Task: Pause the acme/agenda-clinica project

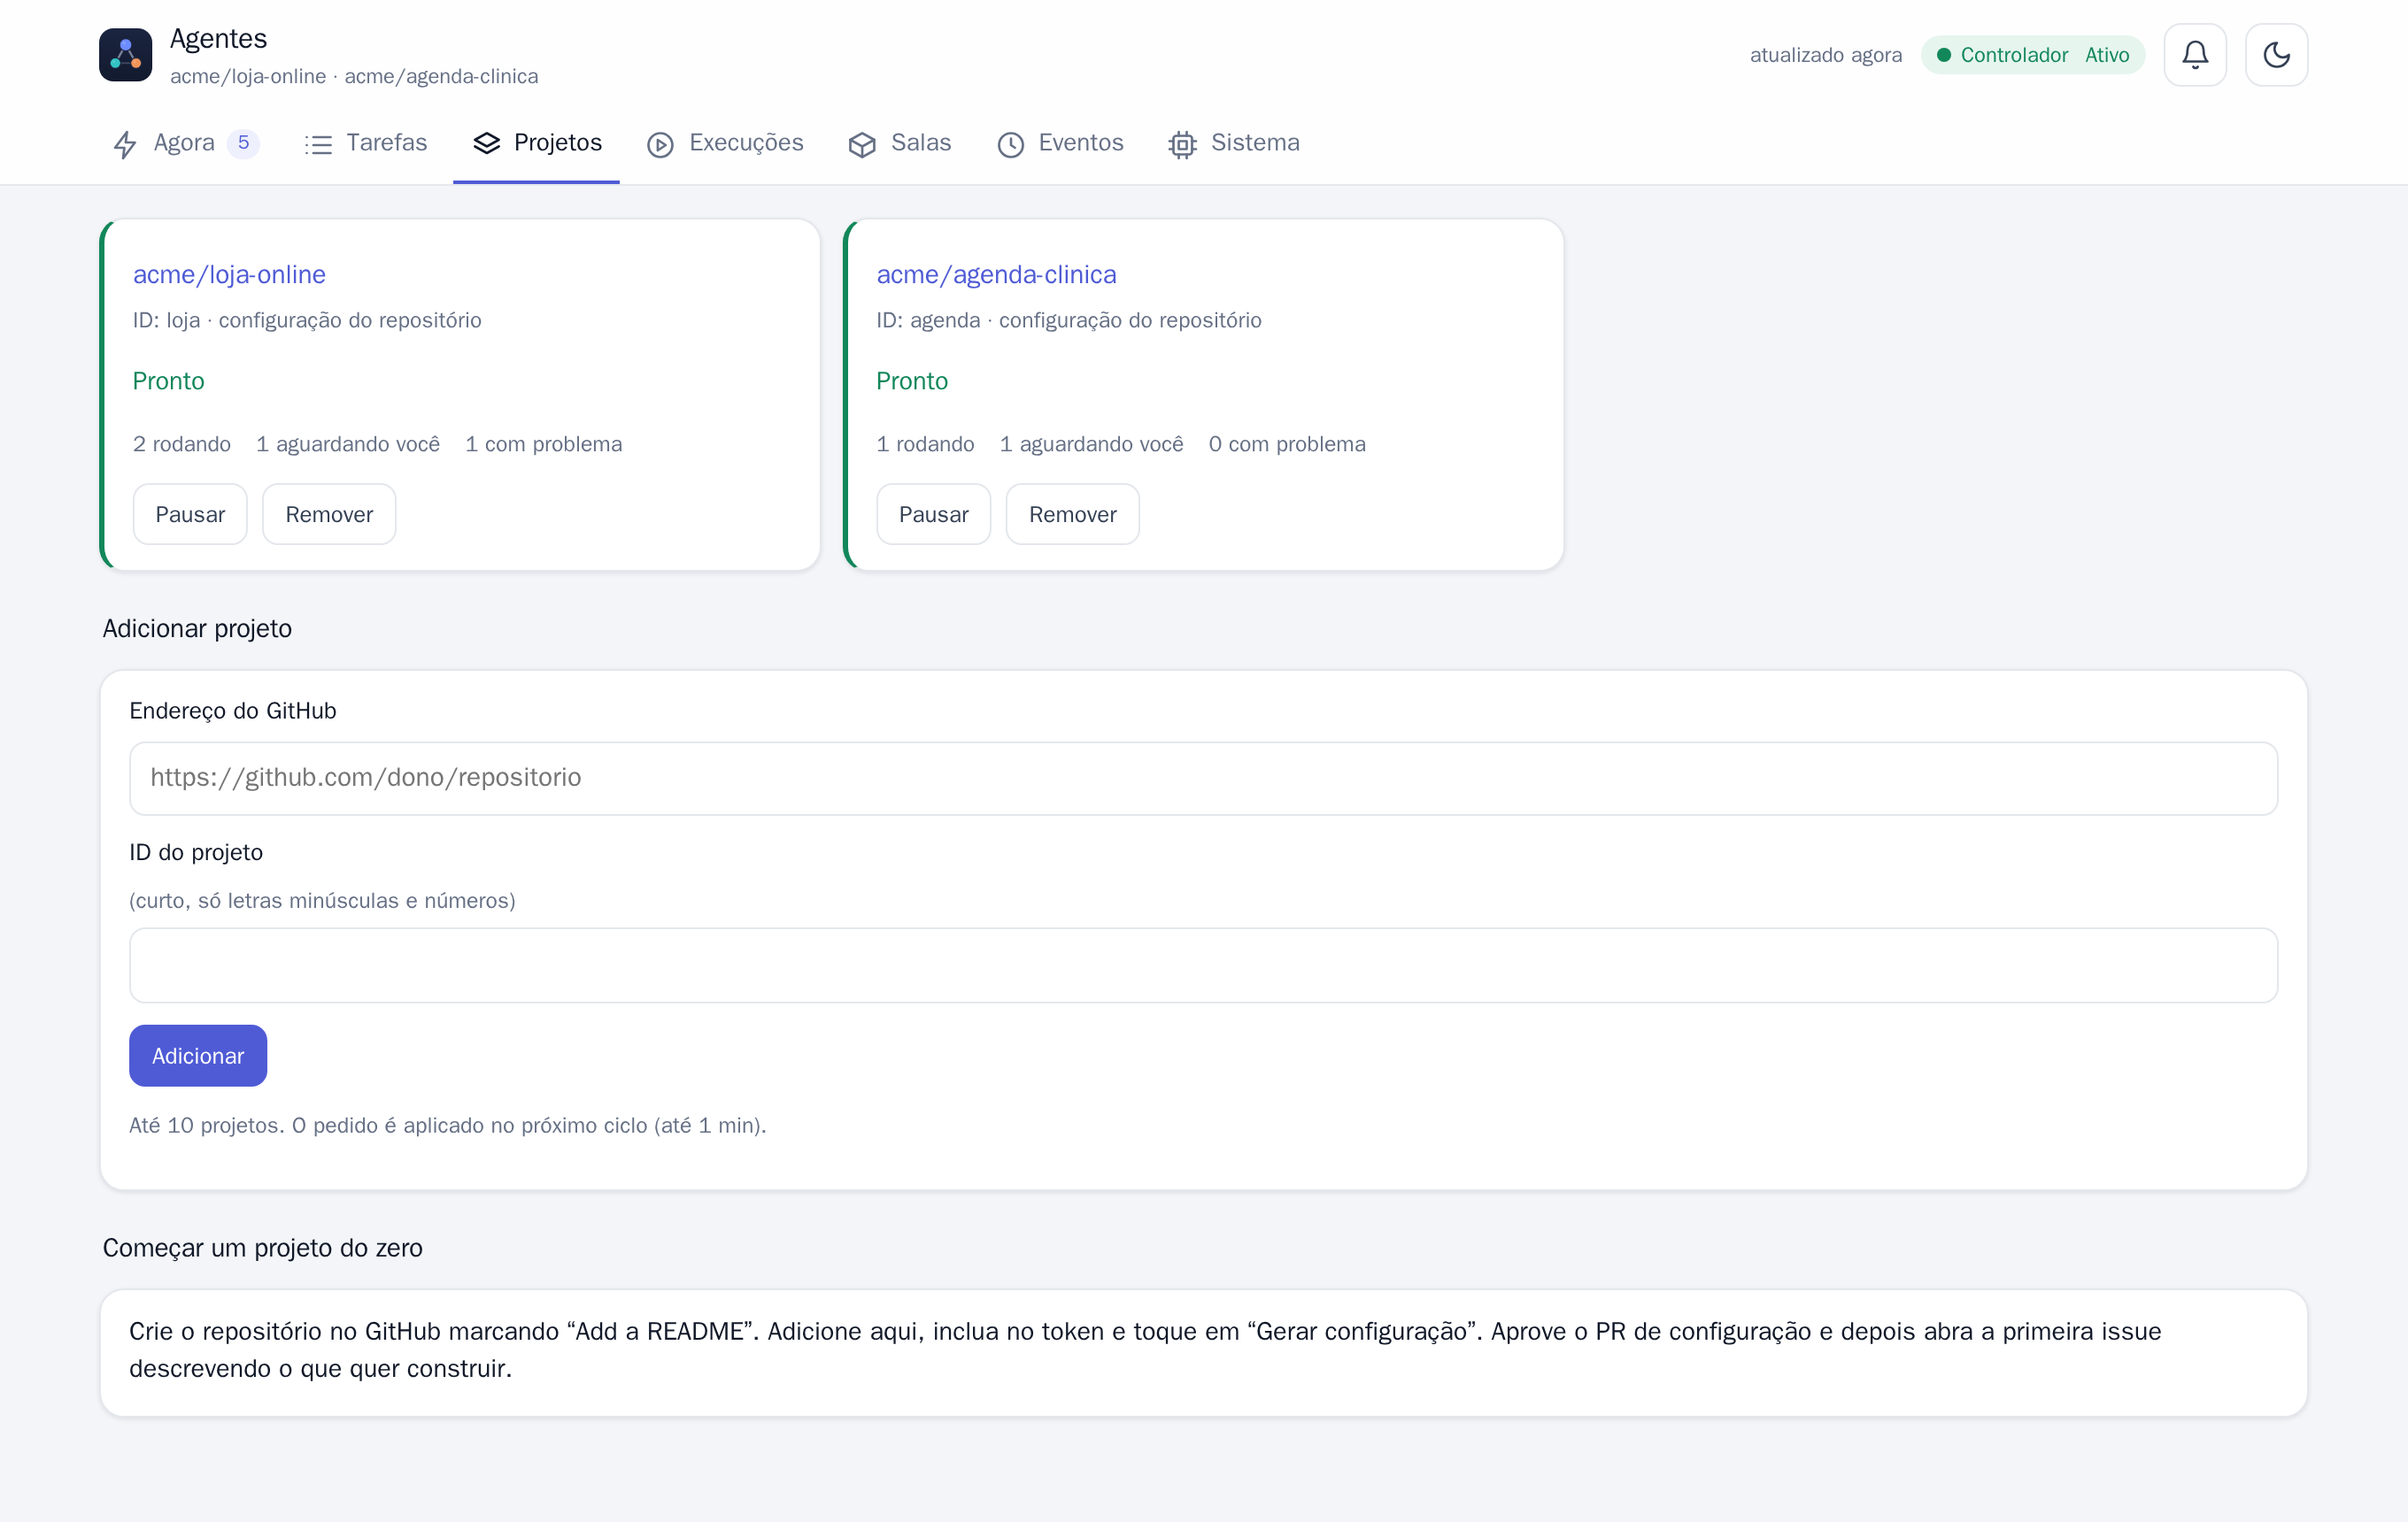Action: pos(933,515)
